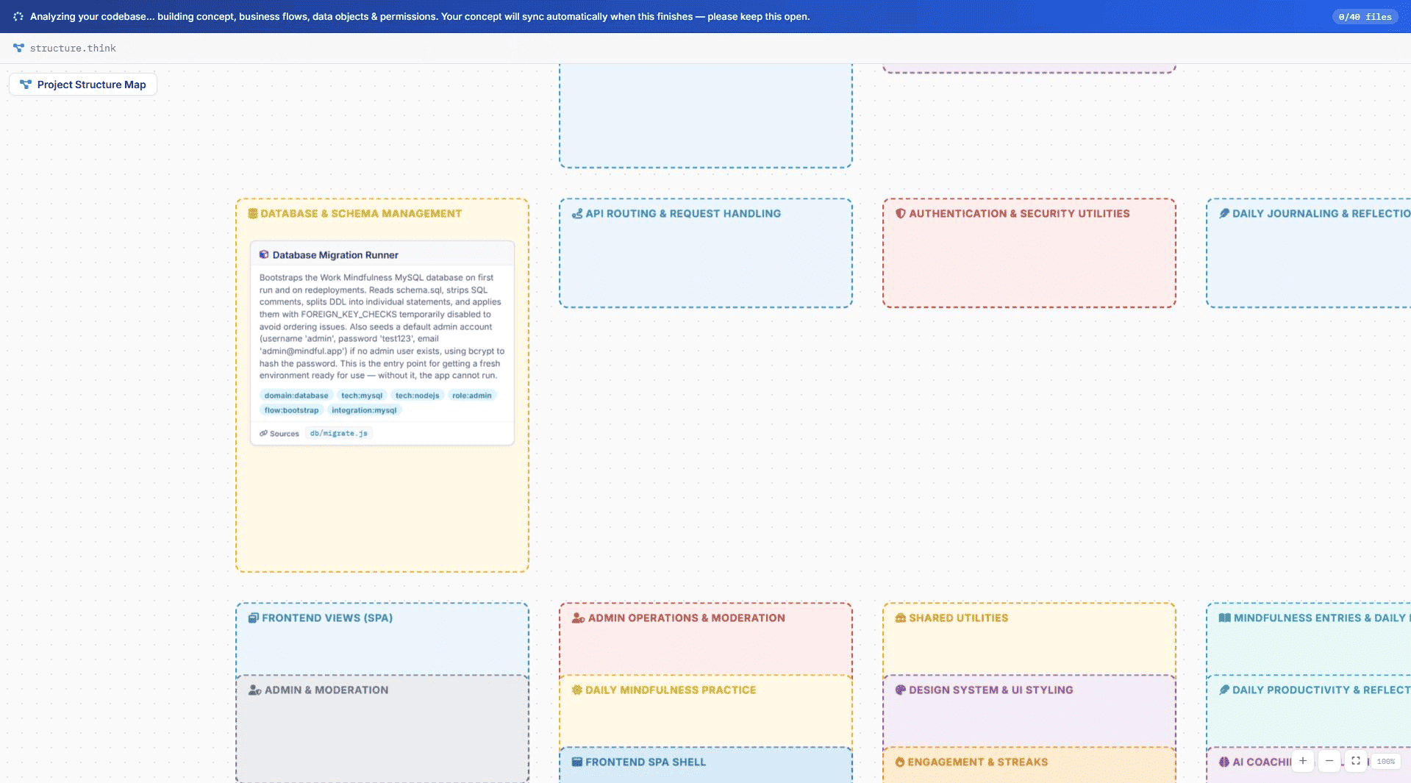Zoom out with the minus button

1329,761
